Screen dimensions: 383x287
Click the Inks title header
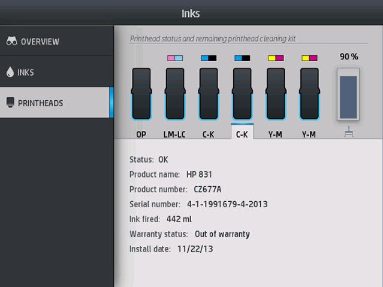(x=191, y=13)
